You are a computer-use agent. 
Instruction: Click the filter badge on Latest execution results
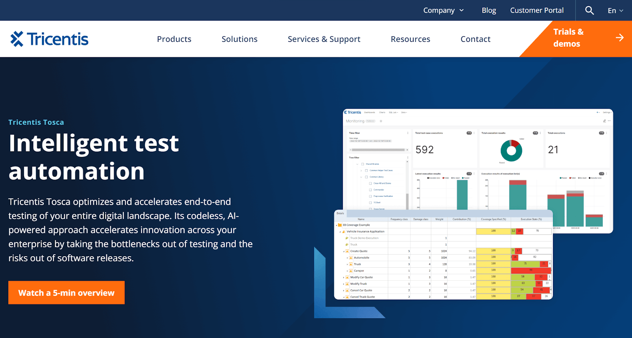pos(469,174)
